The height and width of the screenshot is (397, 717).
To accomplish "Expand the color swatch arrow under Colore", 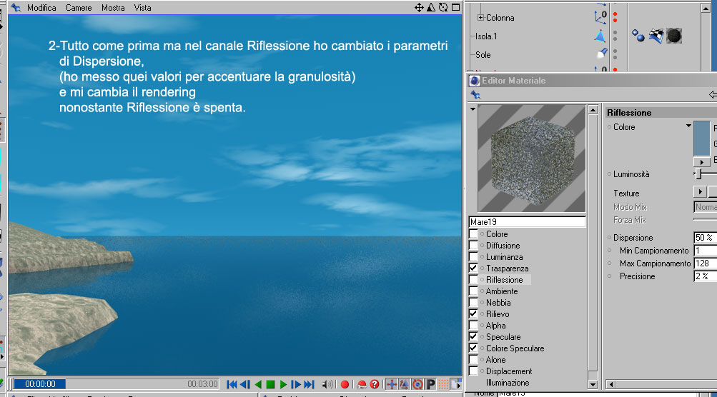I will [702, 161].
